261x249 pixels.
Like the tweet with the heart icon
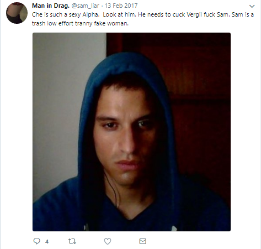(x=108, y=241)
